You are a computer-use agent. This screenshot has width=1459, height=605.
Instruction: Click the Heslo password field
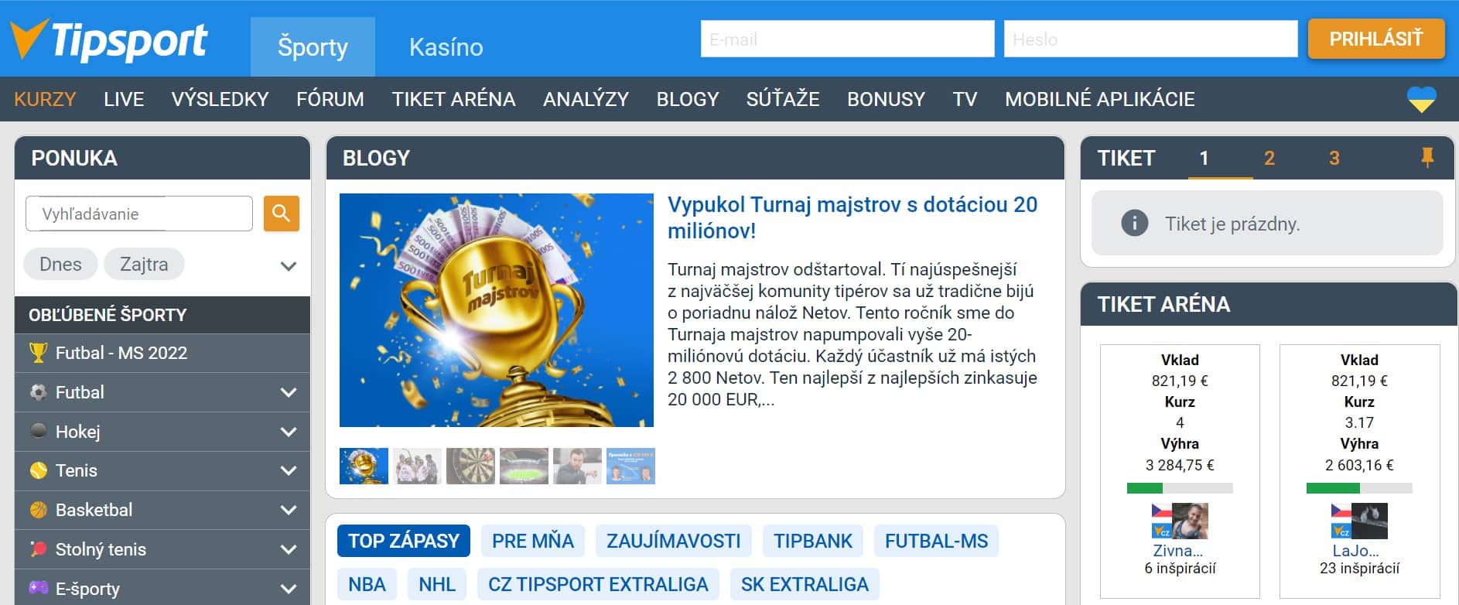point(1150,39)
